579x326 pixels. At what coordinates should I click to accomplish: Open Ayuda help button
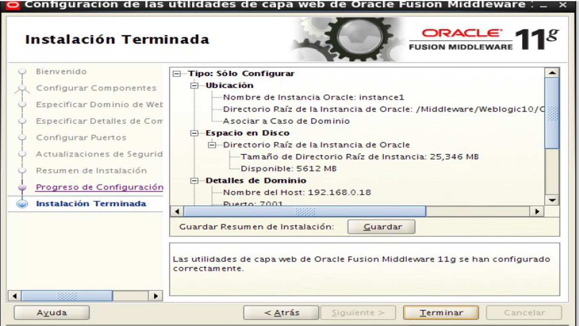52,313
